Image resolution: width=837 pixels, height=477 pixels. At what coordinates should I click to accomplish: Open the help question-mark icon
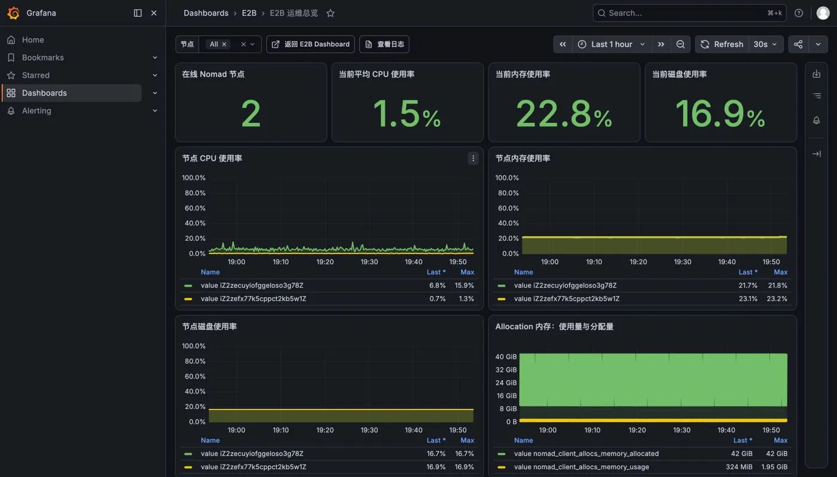coord(799,13)
